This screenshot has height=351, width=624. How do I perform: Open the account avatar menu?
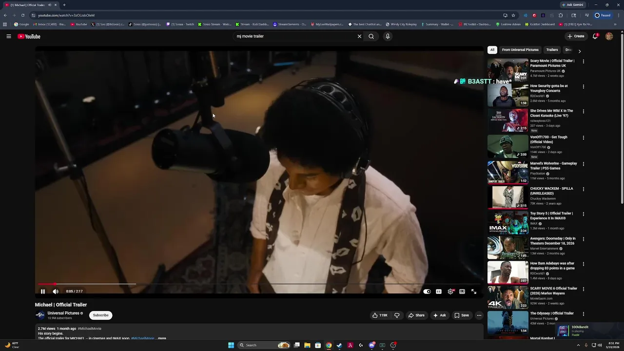[x=609, y=36]
